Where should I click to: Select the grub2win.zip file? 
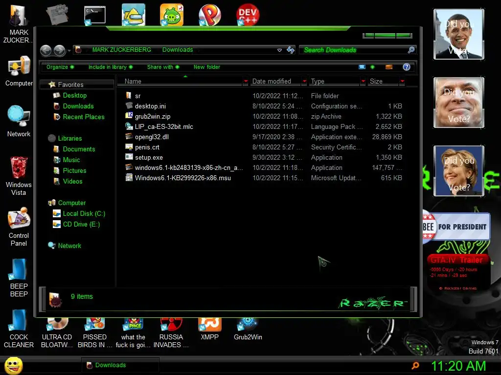click(153, 116)
